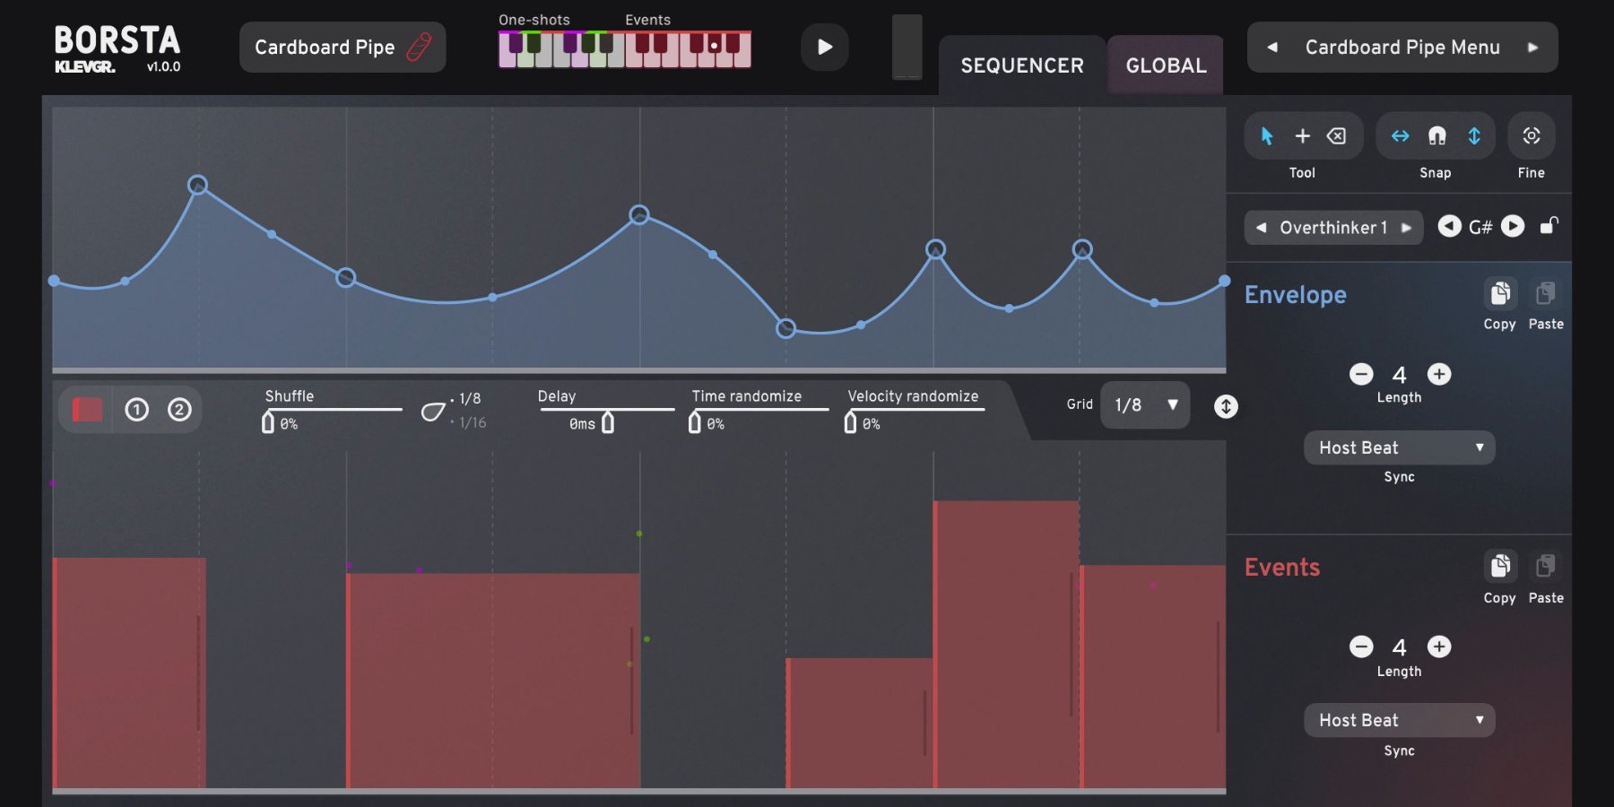Open the Grid 1/8 dropdown
1614x807 pixels.
1145,405
